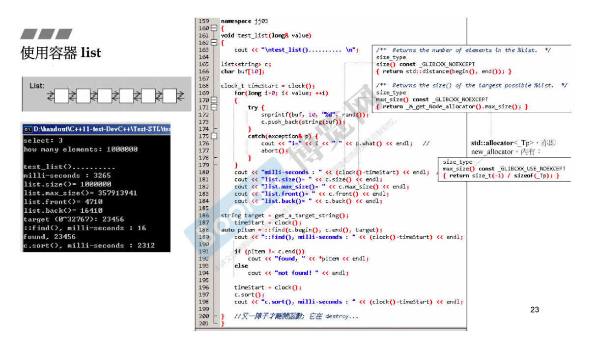Collapse the catch block fold at line 175

tap(214, 136)
